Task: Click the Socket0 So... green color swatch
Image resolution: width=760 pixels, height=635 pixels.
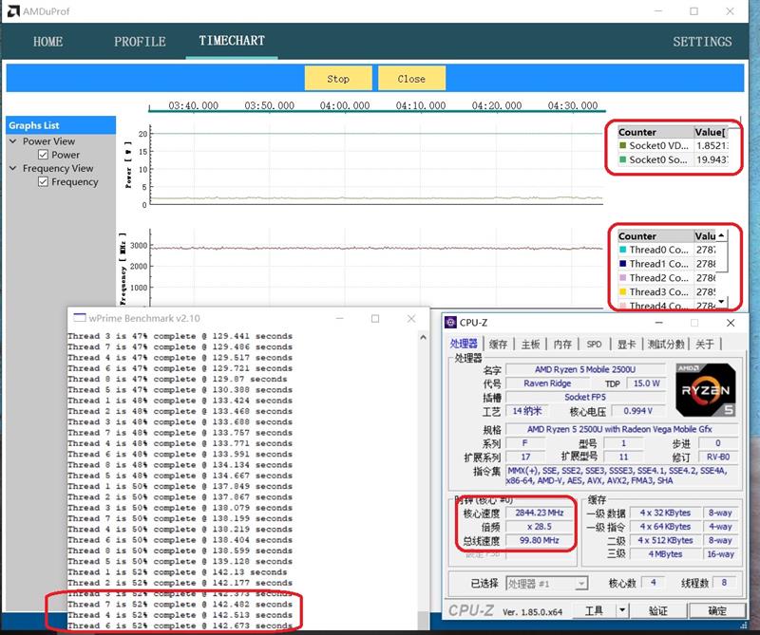Action: 623,159
